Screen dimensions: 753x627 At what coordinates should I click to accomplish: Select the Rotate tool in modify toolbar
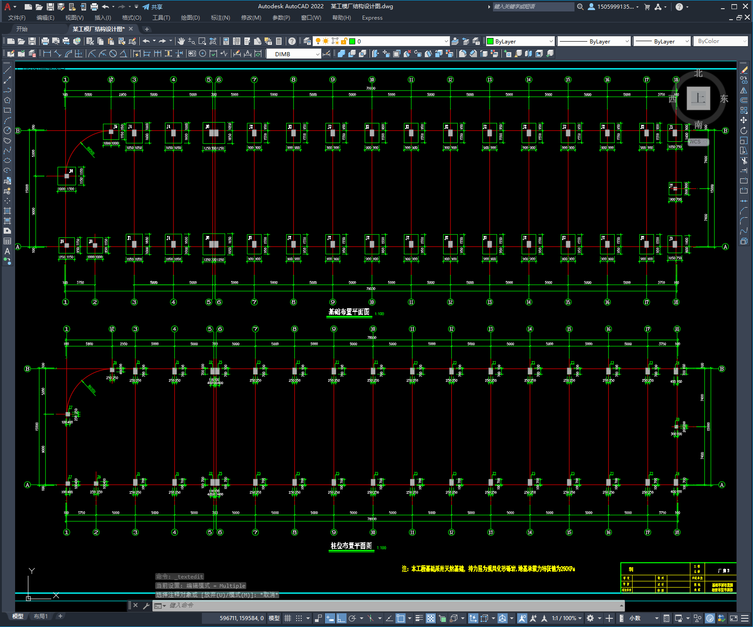coord(744,130)
